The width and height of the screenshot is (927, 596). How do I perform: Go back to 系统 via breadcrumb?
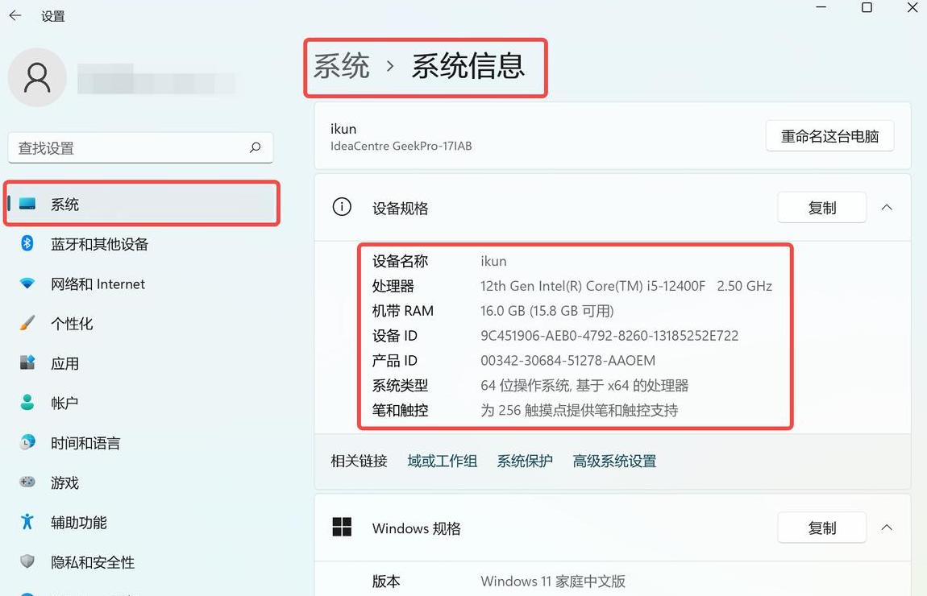342,65
